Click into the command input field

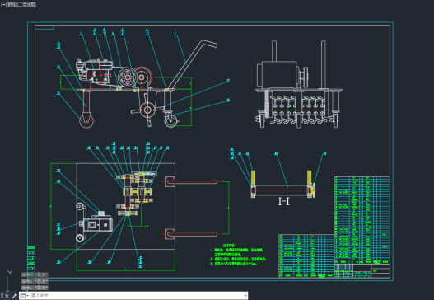coord(136,296)
